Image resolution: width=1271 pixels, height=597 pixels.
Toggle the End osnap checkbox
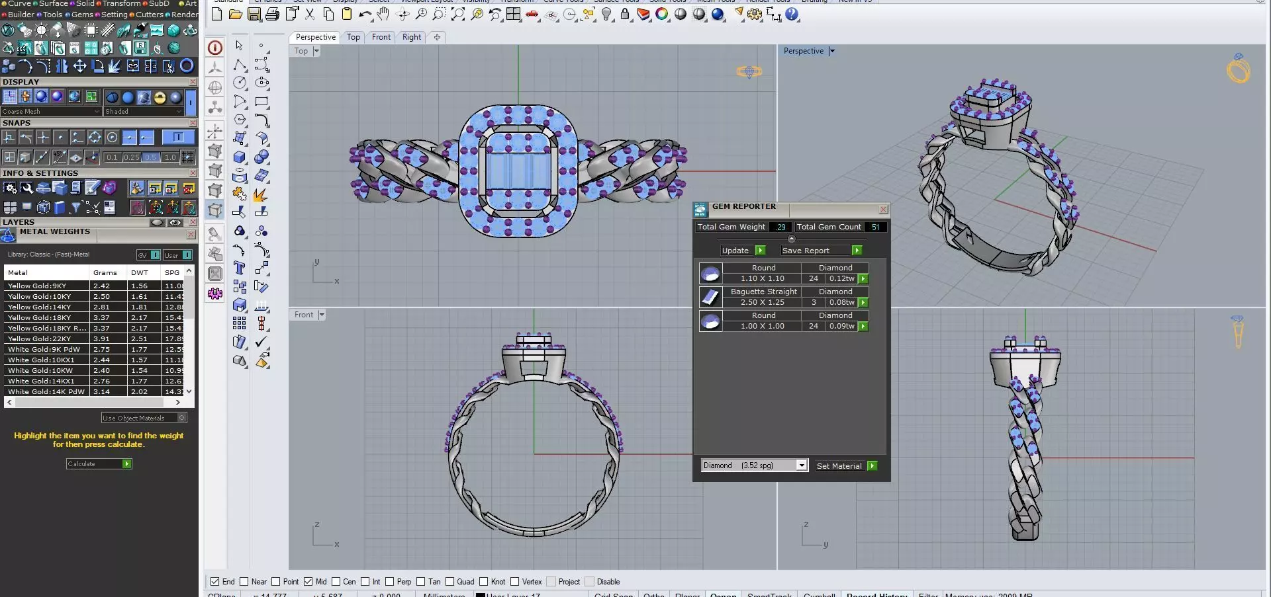(214, 582)
